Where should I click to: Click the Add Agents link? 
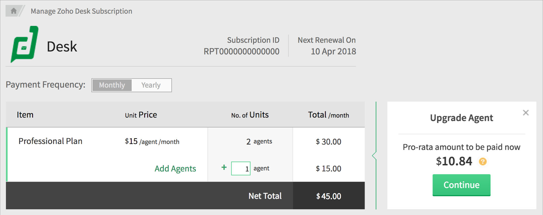coord(175,168)
